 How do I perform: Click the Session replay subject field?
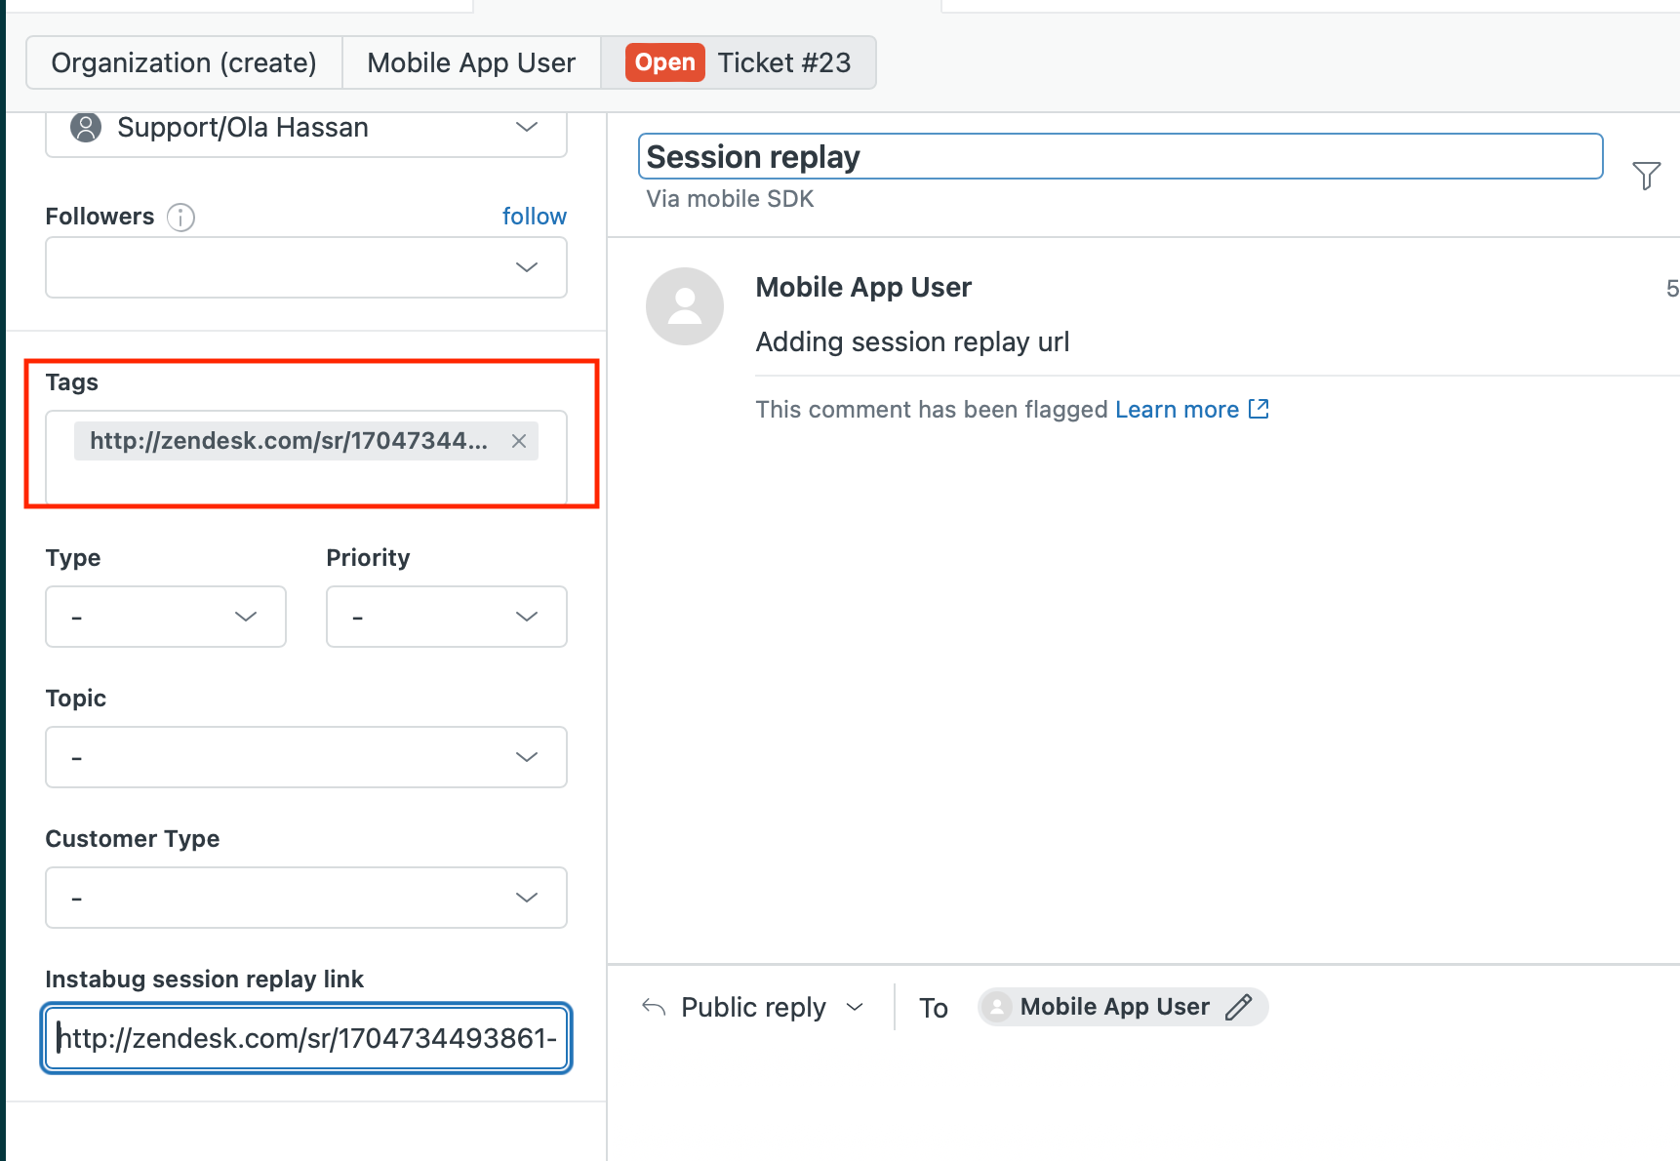1120,156
